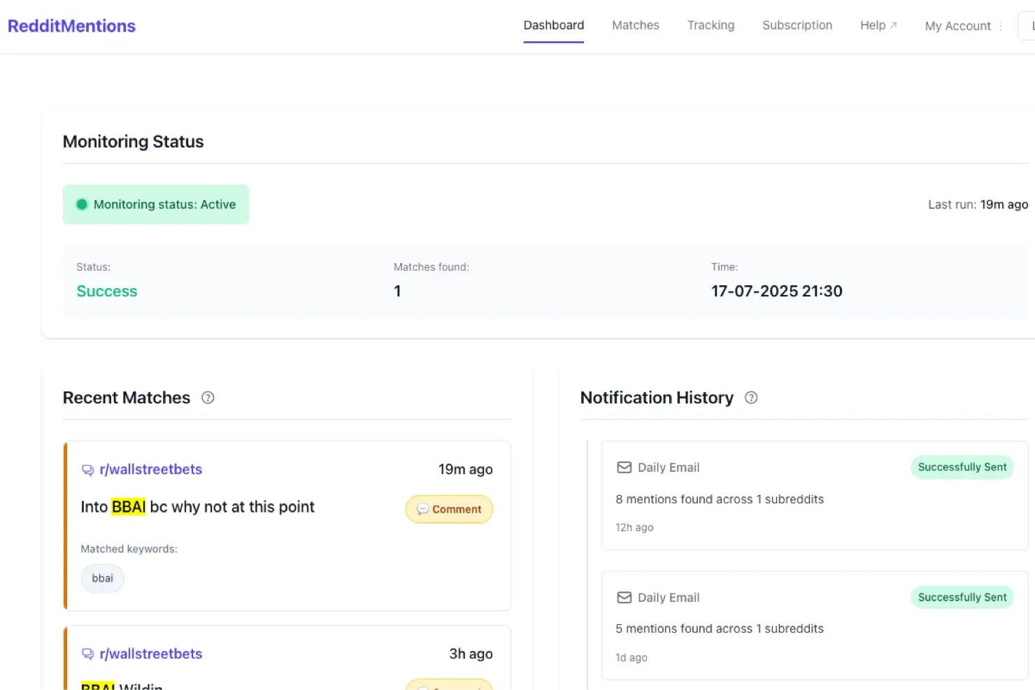Click the Successfully Sent badge on the 12h ago email
Viewport: 1035px width, 690px height.
[x=962, y=467]
